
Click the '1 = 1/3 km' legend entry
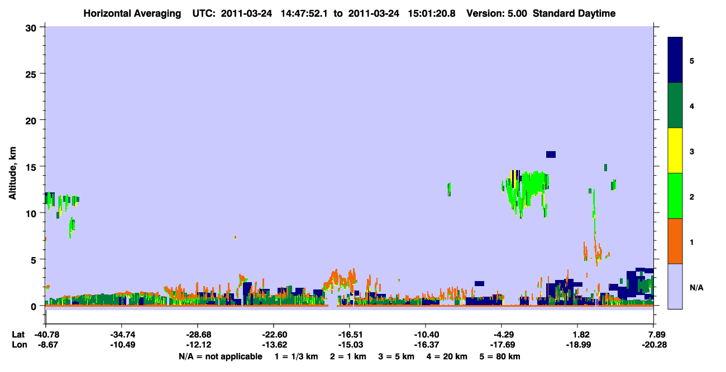(x=295, y=356)
